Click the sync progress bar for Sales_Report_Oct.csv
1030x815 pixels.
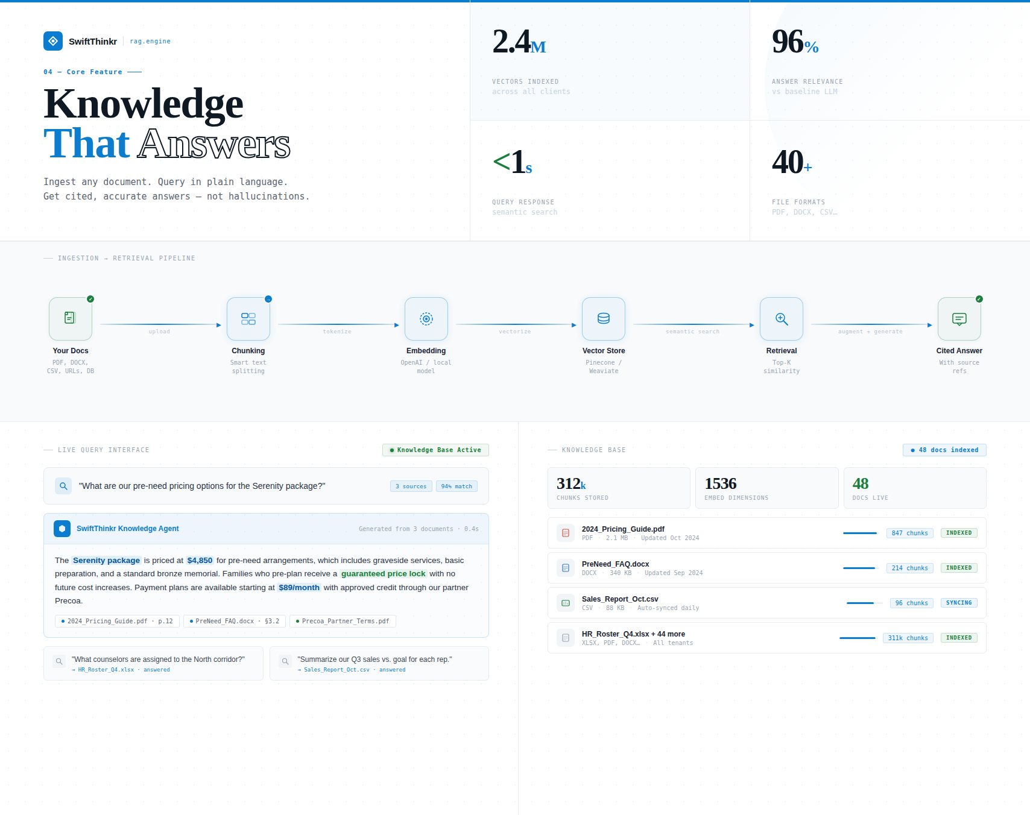click(864, 603)
